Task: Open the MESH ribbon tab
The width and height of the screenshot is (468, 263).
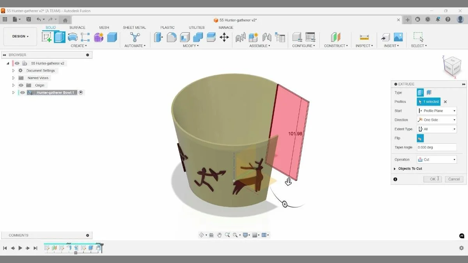Action: pos(104,27)
